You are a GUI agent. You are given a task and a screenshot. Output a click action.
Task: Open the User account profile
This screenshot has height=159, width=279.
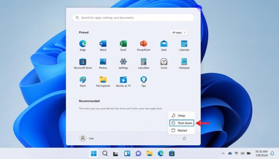pos(87,138)
